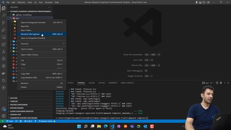Expand DOCKER CONTAINERS section

click(x=30, y=105)
